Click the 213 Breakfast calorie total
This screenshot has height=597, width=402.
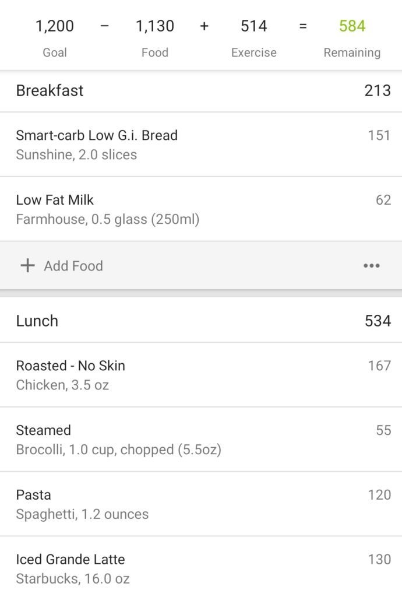[x=378, y=90]
